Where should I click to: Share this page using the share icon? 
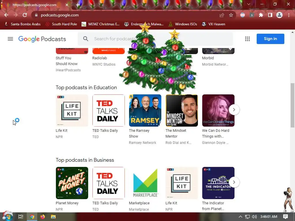tap(222, 15)
